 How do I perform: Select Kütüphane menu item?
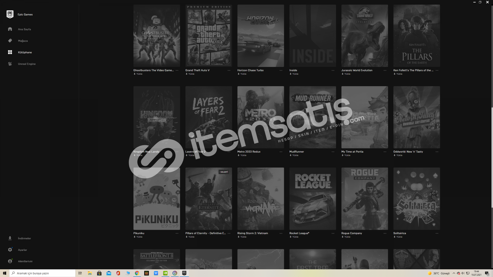click(x=25, y=52)
